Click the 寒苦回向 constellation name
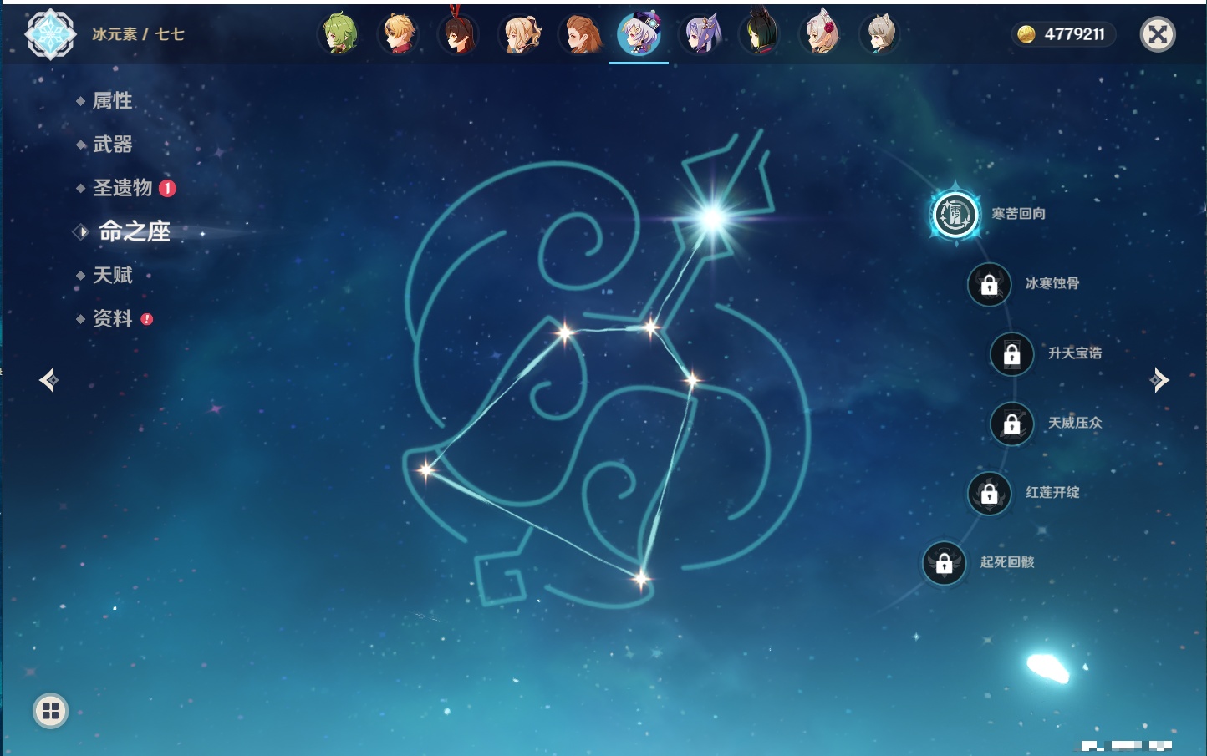The height and width of the screenshot is (756, 1207). point(1018,214)
